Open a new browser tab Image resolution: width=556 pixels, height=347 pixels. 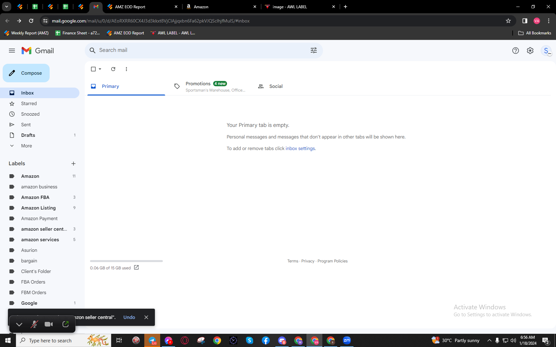(x=346, y=7)
